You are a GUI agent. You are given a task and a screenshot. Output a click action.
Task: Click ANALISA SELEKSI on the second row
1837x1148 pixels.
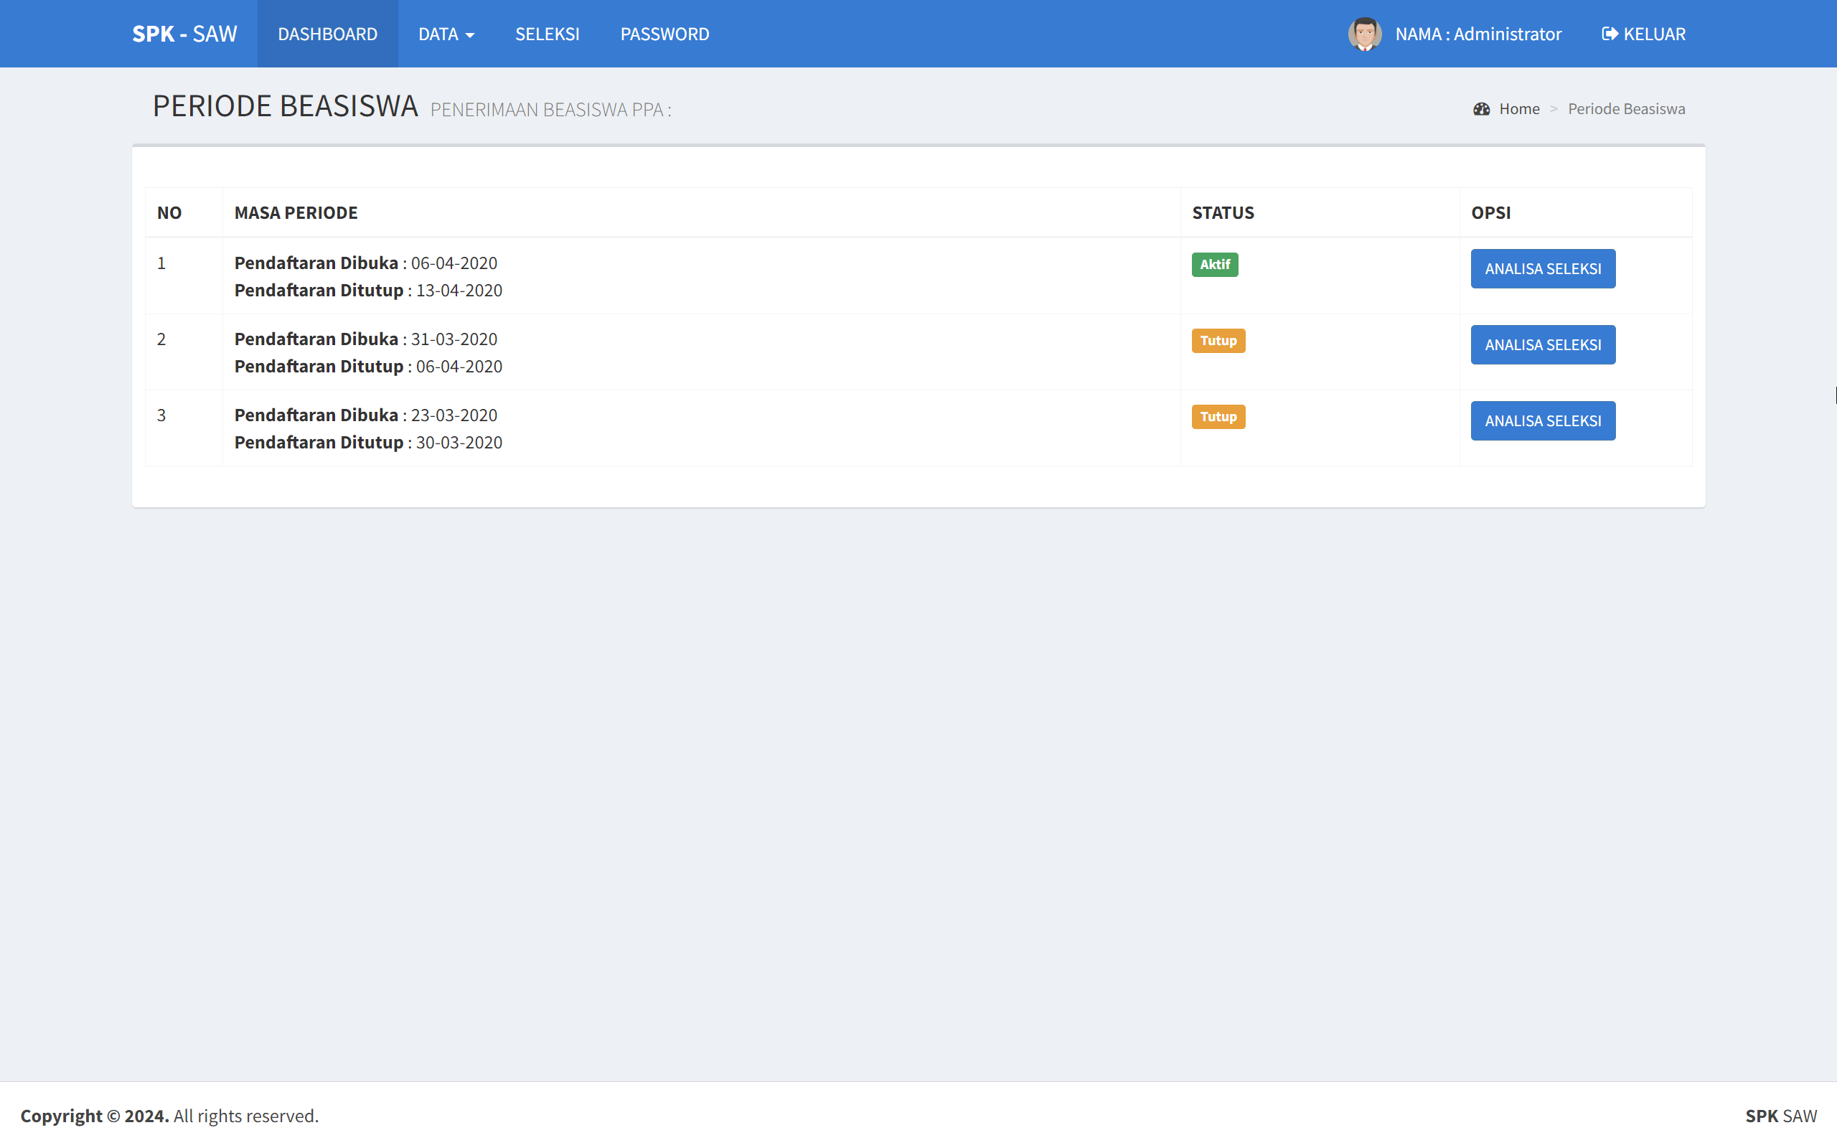click(1543, 344)
